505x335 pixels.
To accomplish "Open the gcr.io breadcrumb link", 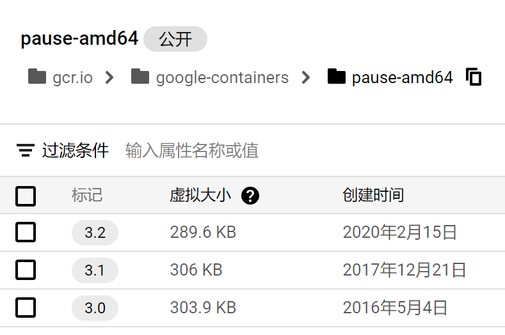I will point(73,77).
